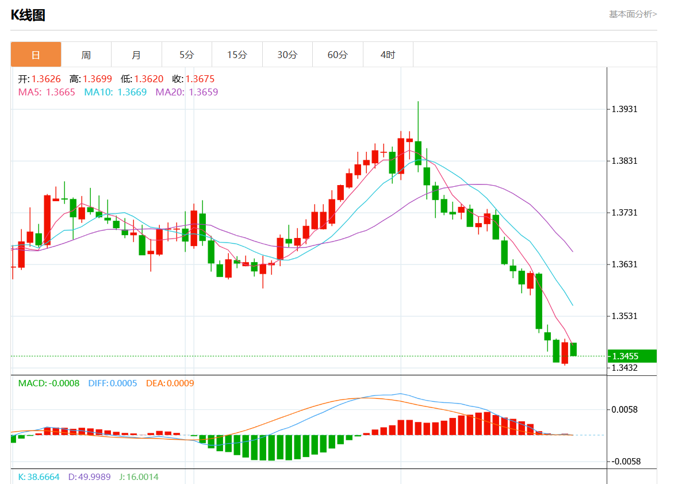682x484 pixels.
Task: Click the DEA: 0.0009 label
Action: [170, 383]
